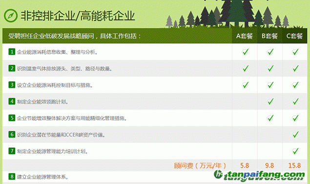Click B套餐 checkmark for row 4
310x184 pixels.
click(x=270, y=102)
